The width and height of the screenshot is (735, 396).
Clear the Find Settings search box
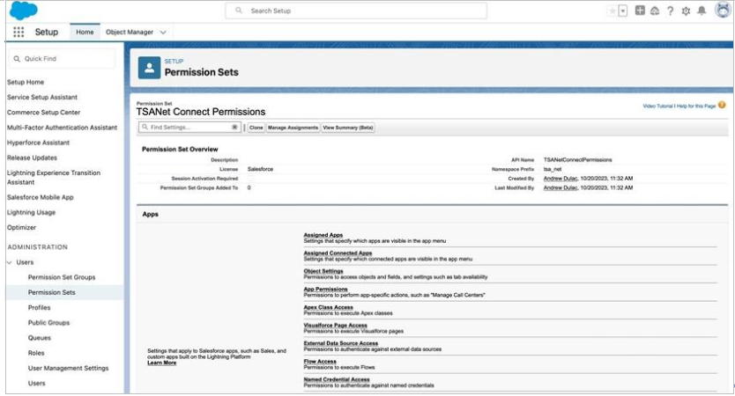click(x=234, y=128)
